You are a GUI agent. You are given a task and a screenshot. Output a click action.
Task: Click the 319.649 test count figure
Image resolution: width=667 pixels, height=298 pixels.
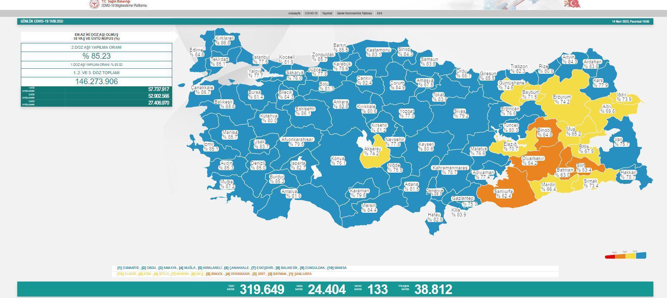coord(262,289)
